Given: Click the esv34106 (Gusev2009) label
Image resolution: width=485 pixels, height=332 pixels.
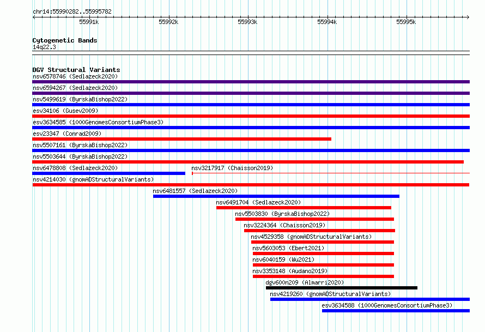Looking at the screenshot, I should 65,111.
